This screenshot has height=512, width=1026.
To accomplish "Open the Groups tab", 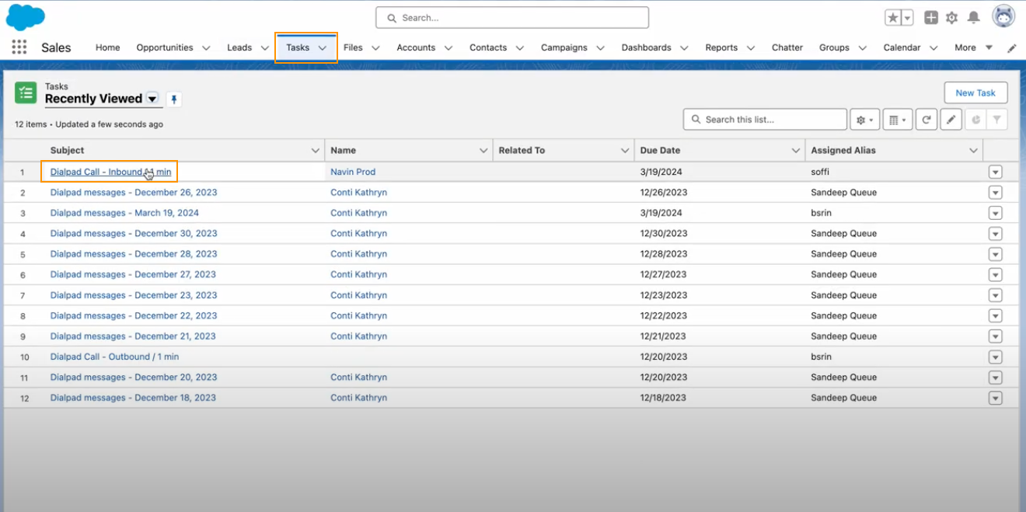I will pos(834,47).
